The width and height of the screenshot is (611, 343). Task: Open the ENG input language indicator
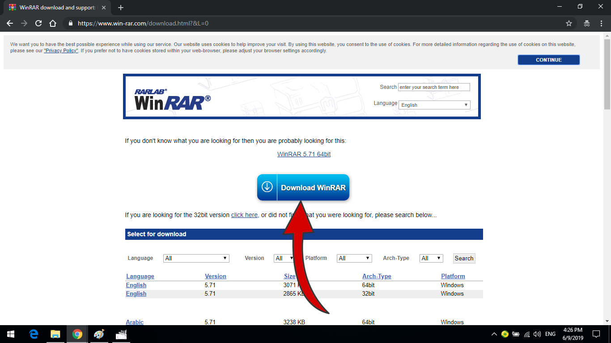550,334
